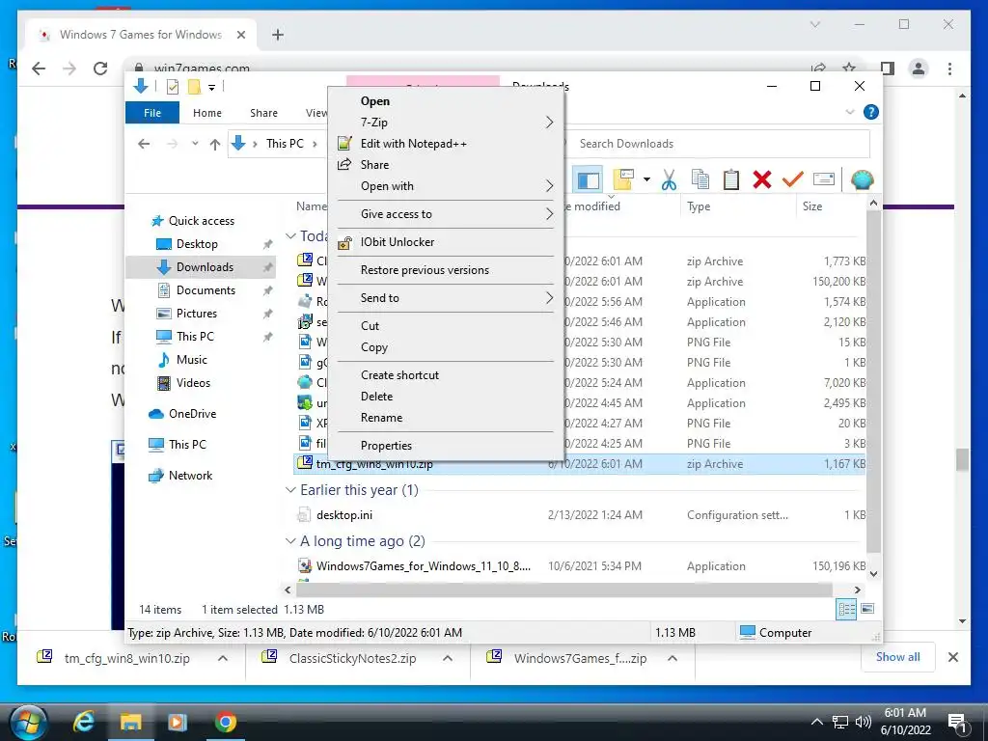Click the blue shell globe toolbar icon
This screenshot has height=741, width=988.
pos(862,180)
